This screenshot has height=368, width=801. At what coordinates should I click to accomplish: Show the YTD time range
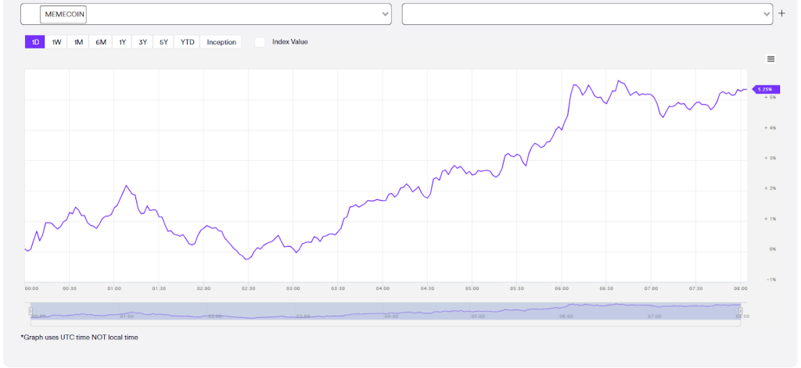188,42
